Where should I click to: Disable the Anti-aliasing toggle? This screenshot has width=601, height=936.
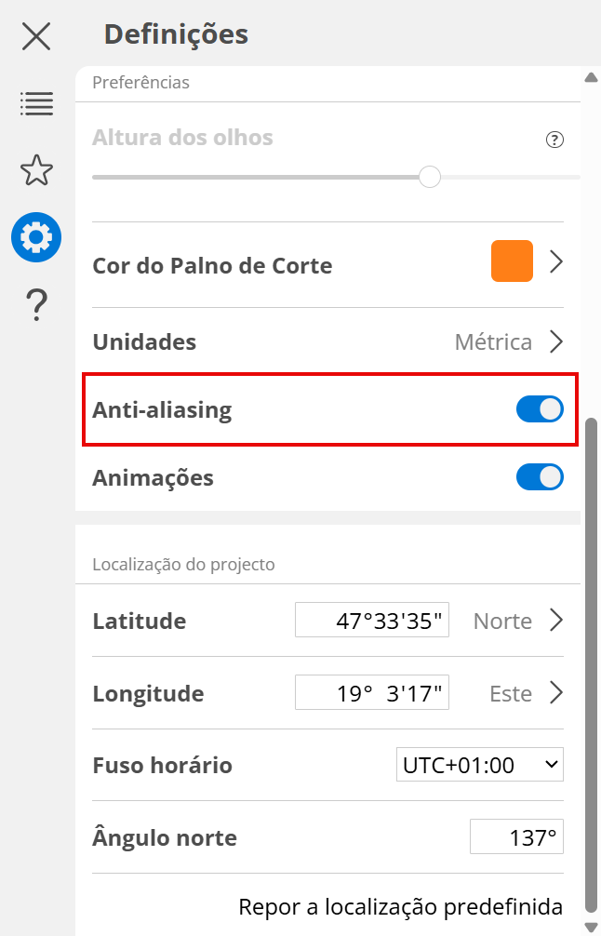540,409
